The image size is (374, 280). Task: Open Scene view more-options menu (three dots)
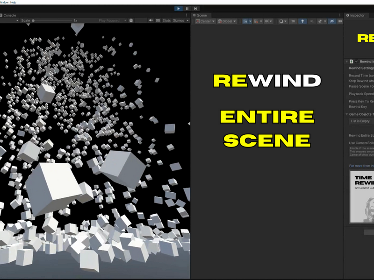click(340, 15)
